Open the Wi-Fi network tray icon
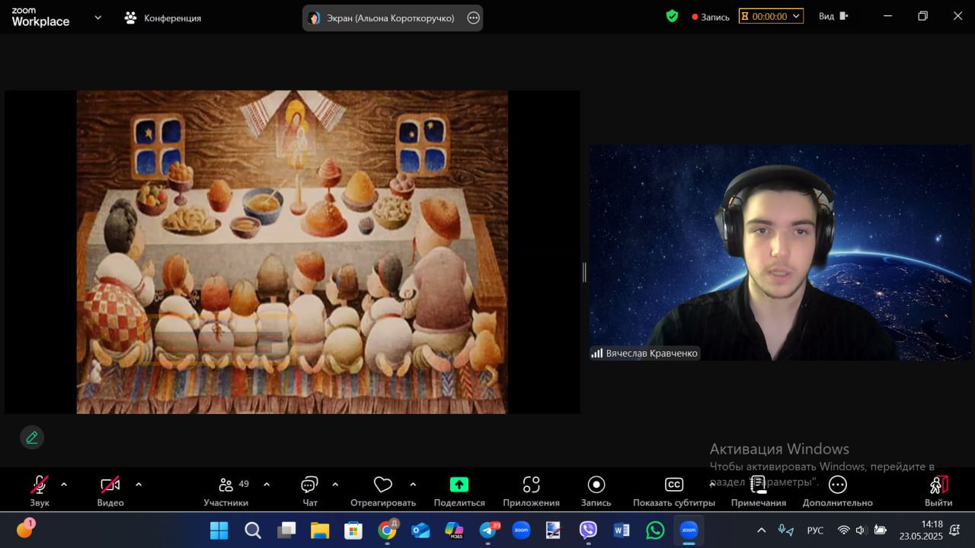The width and height of the screenshot is (975, 548). pyautogui.click(x=843, y=530)
